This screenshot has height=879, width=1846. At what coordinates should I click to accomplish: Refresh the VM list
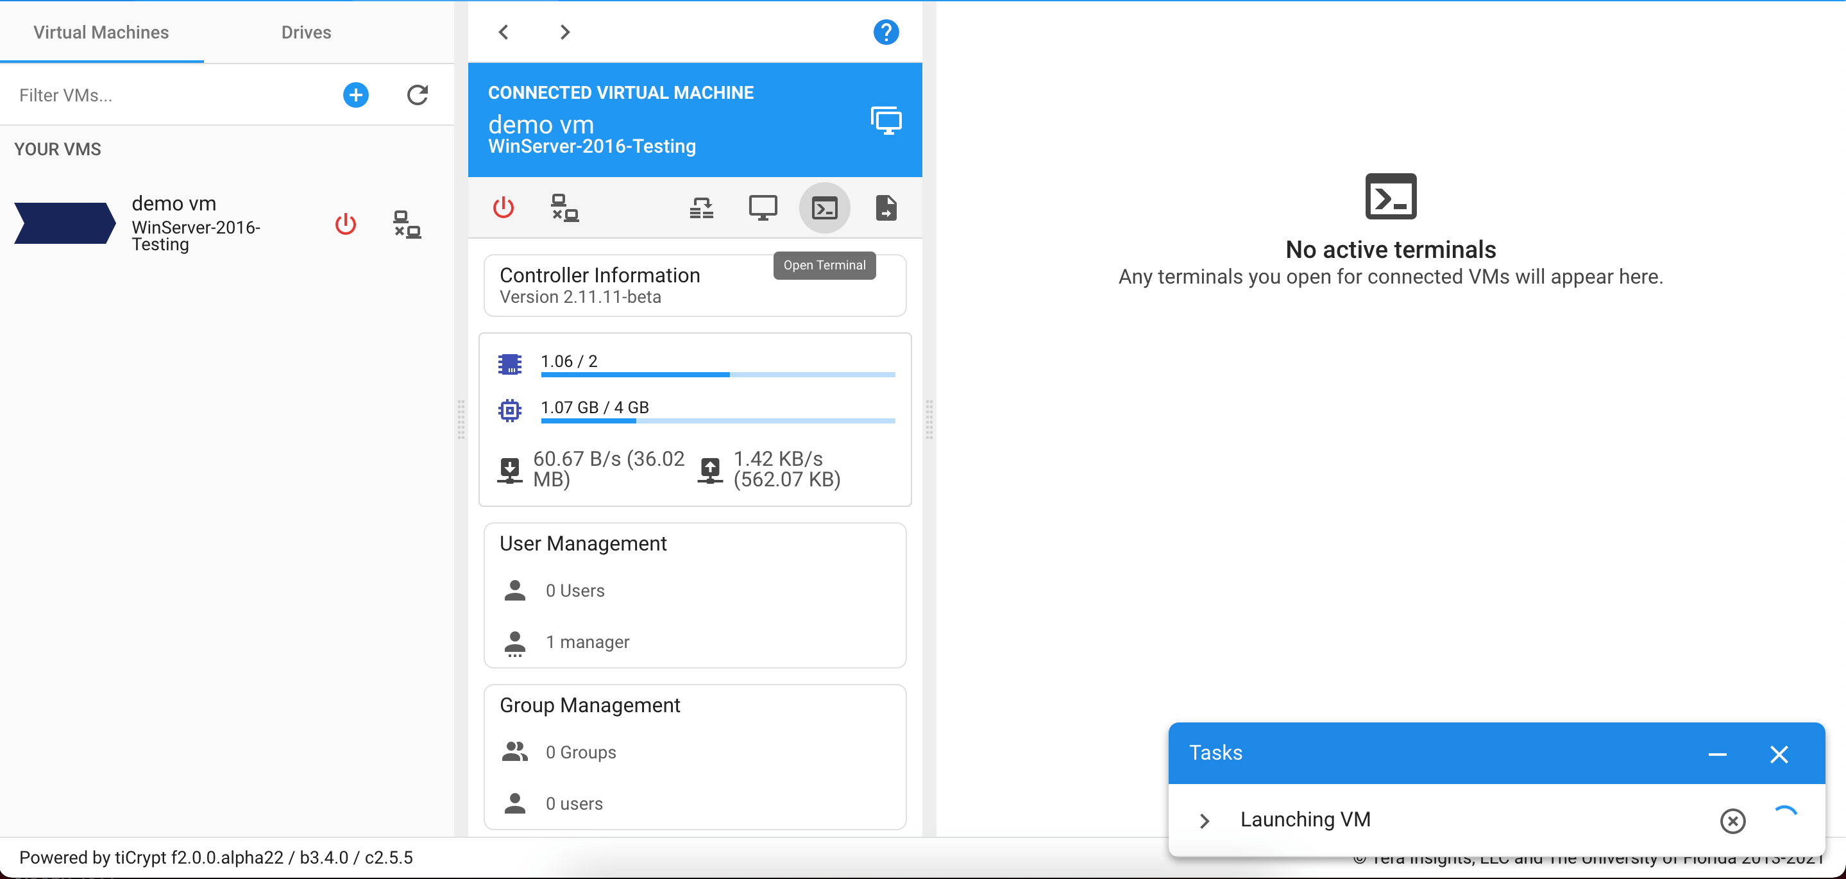coord(417,96)
